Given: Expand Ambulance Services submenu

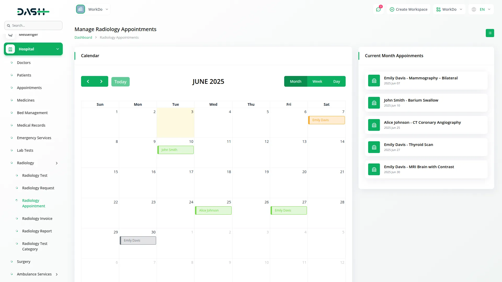Looking at the screenshot, I should point(57,274).
